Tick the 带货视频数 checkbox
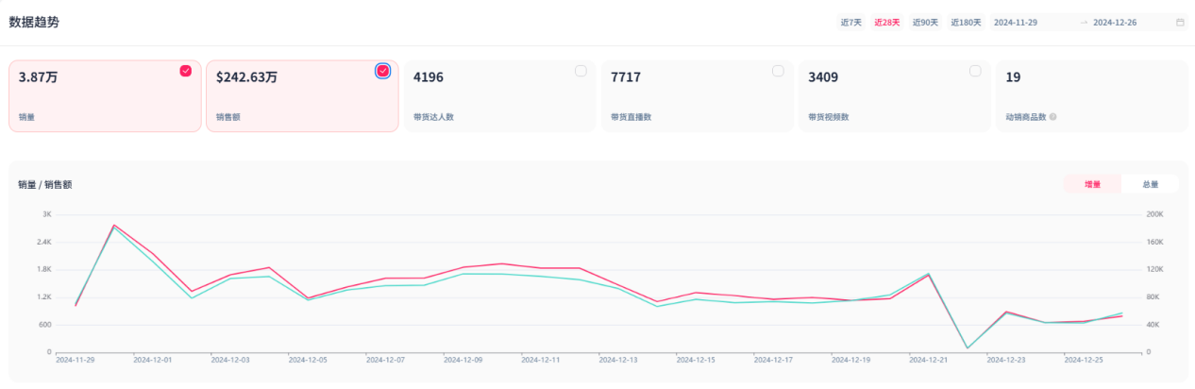This screenshot has height=389, width=1195. 975,71
